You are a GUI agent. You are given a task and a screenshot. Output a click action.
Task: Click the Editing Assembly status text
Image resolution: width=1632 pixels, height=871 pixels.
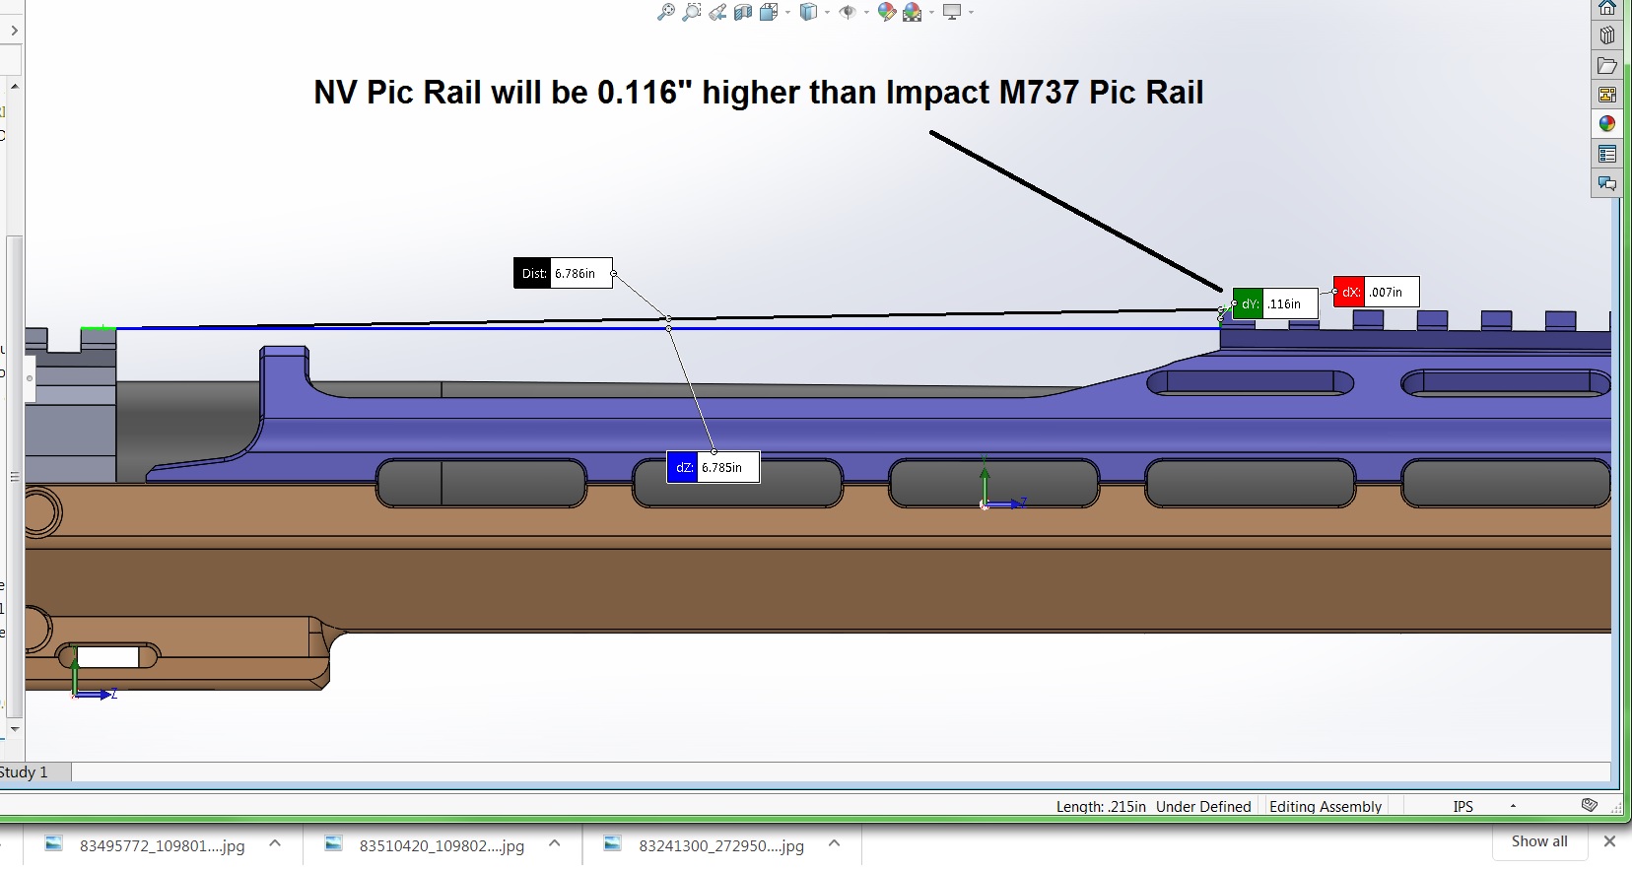coord(1326,806)
